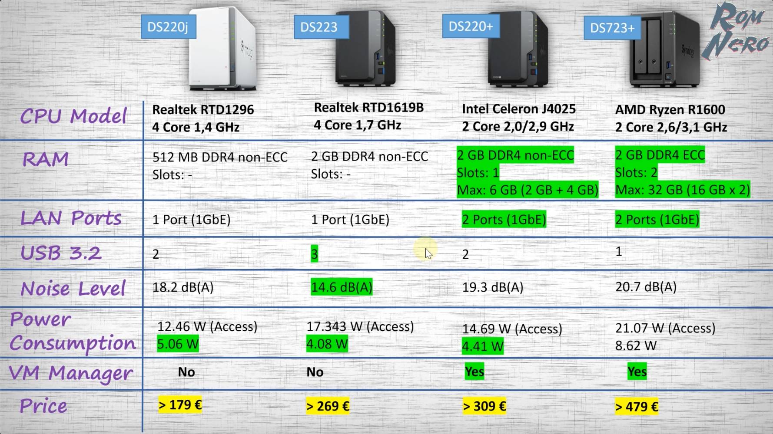Image resolution: width=773 pixels, height=434 pixels.
Task: Click the DS723+ NAS product image
Action: [x=665, y=49]
